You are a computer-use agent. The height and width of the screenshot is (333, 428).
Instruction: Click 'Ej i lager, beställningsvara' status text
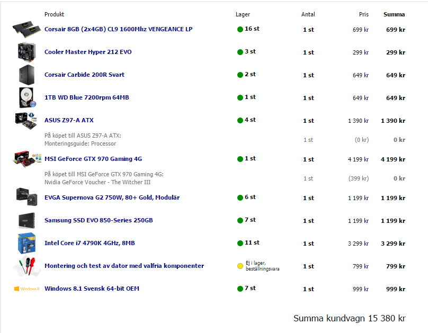(x=262, y=266)
